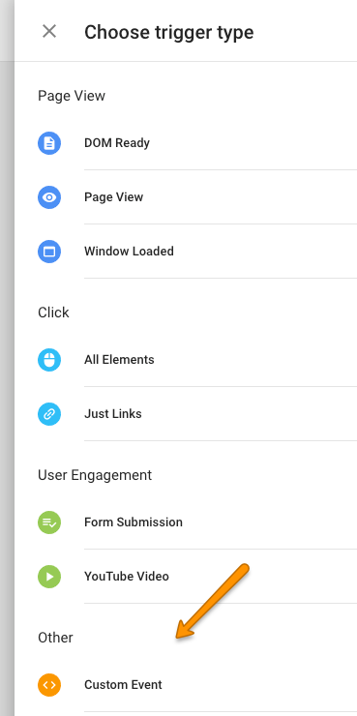This screenshot has height=716, width=357.
Task: Click the Form Submission checklist icon
Action: [x=49, y=522]
